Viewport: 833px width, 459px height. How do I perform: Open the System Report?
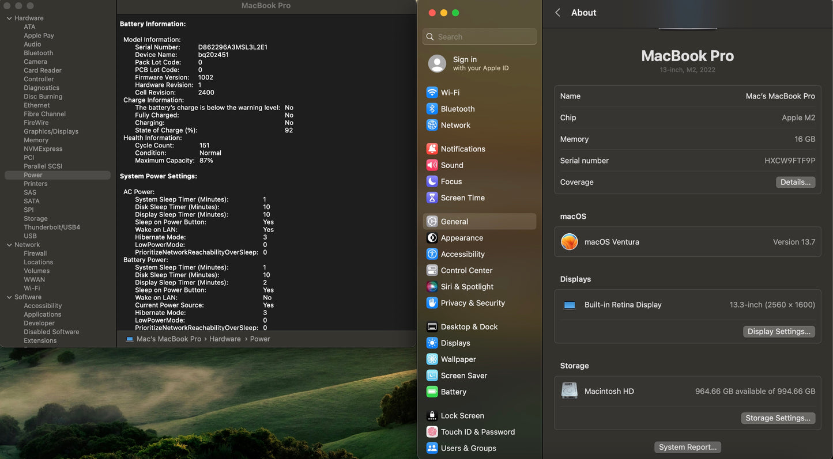688,447
